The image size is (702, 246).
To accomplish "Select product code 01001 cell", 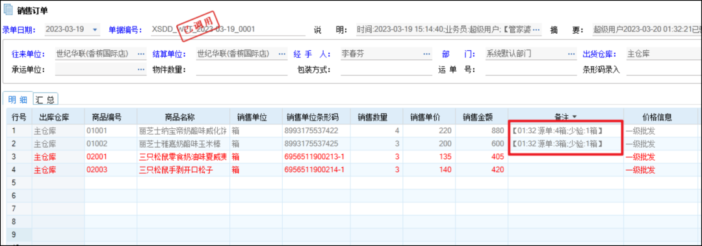I will point(110,131).
